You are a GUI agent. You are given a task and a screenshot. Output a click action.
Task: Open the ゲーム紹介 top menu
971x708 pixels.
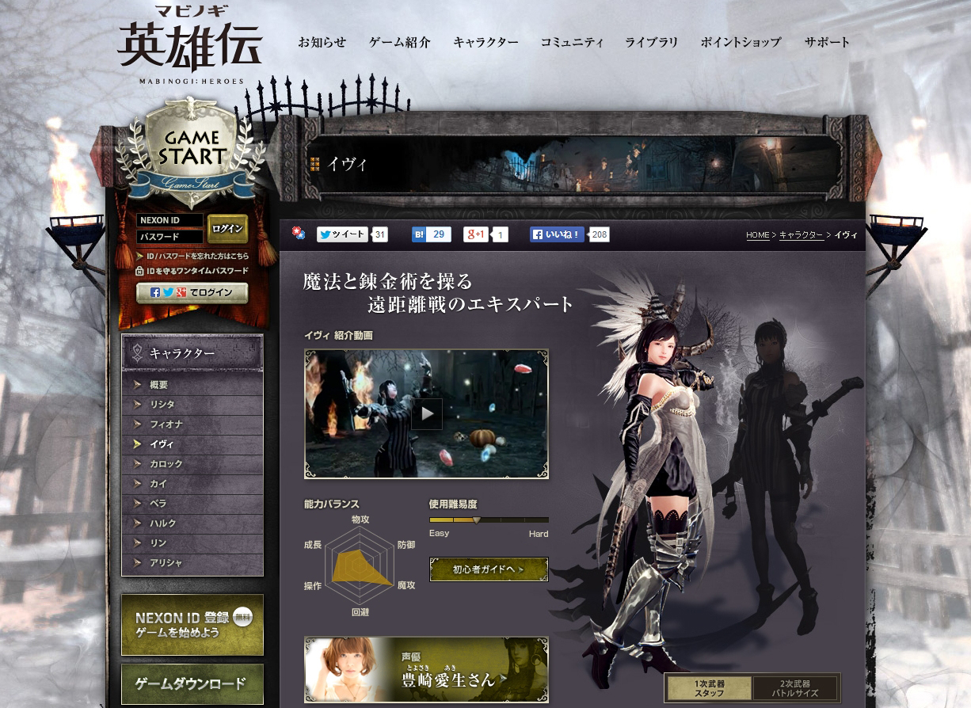399,43
